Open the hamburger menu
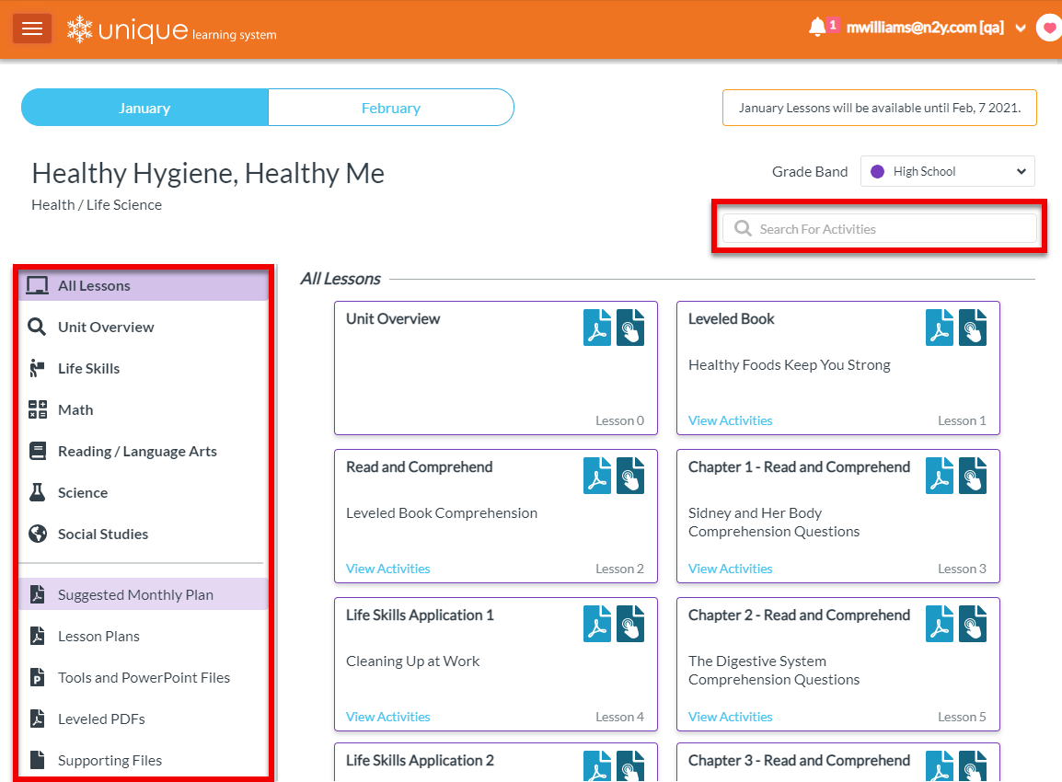The height and width of the screenshot is (782, 1062). click(32, 29)
